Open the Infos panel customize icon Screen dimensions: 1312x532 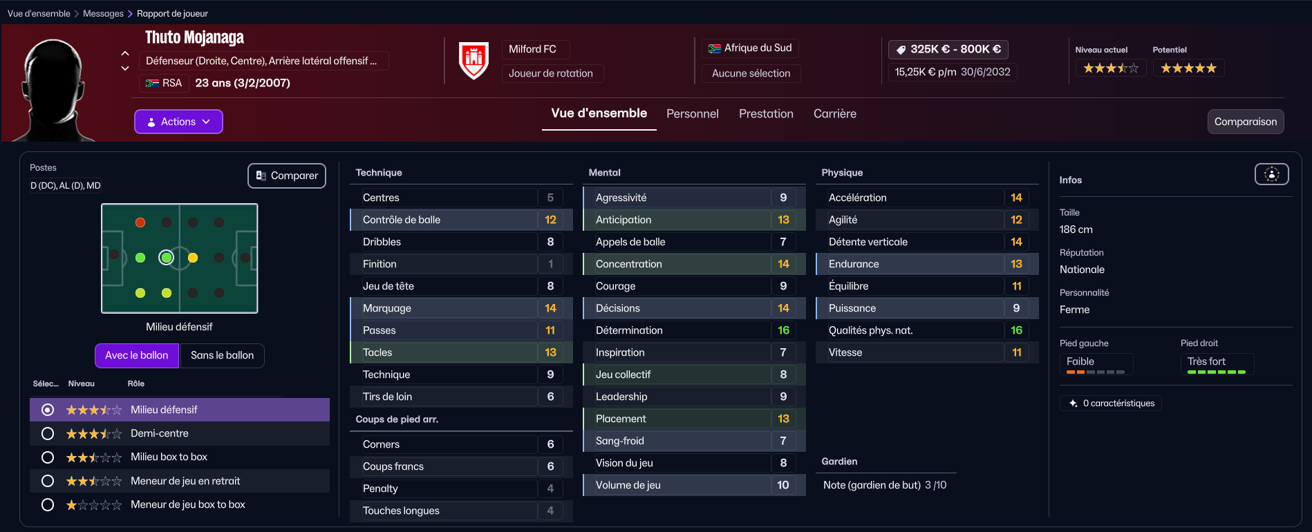click(x=1271, y=174)
